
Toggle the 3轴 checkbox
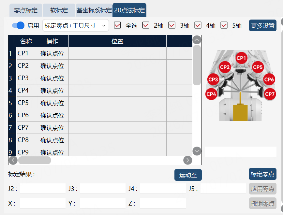(x=172, y=25)
